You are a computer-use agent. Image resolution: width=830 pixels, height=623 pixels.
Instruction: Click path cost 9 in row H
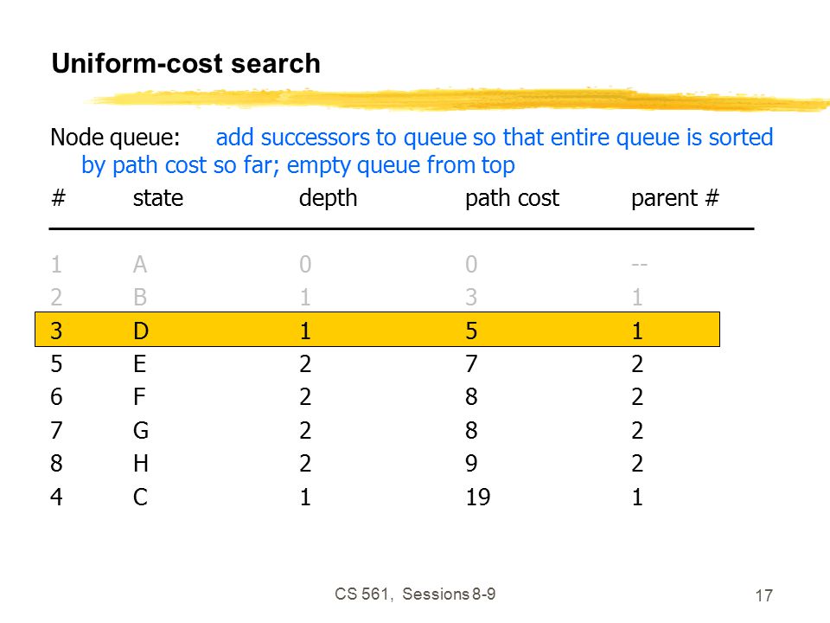point(471,464)
